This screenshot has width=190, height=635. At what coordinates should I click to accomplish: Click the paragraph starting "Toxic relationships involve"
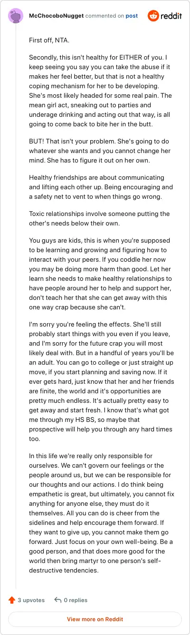[x=100, y=220]
